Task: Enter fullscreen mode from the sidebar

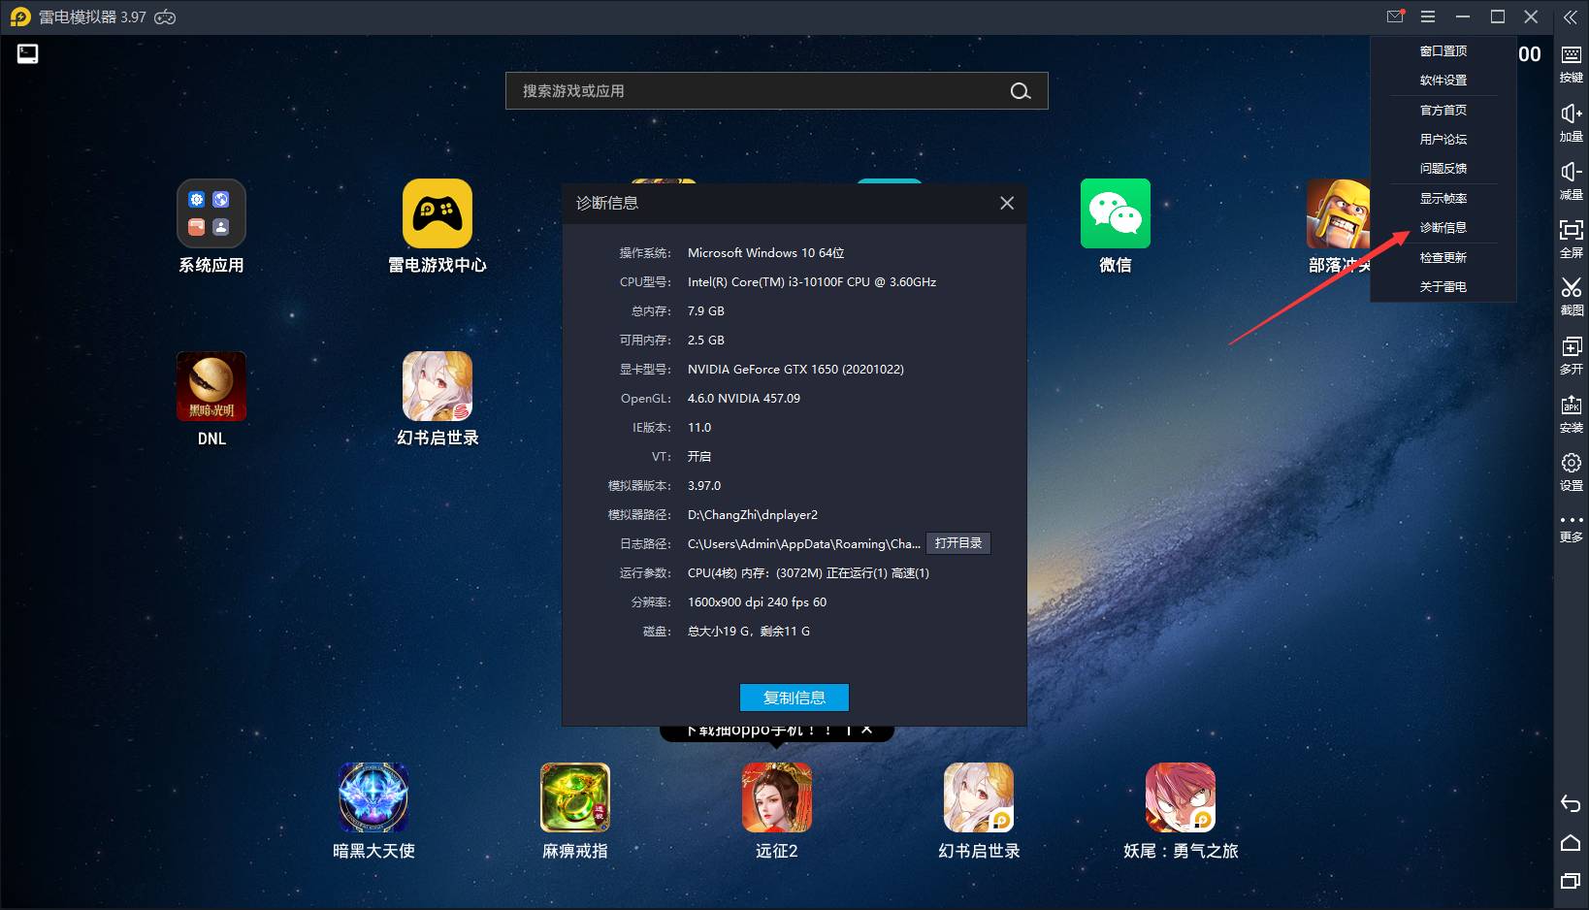Action: pyautogui.click(x=1571, y=231)
